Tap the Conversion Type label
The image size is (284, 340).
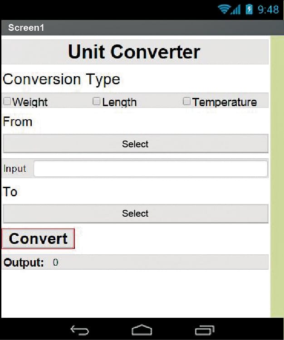tap(62, 79)
